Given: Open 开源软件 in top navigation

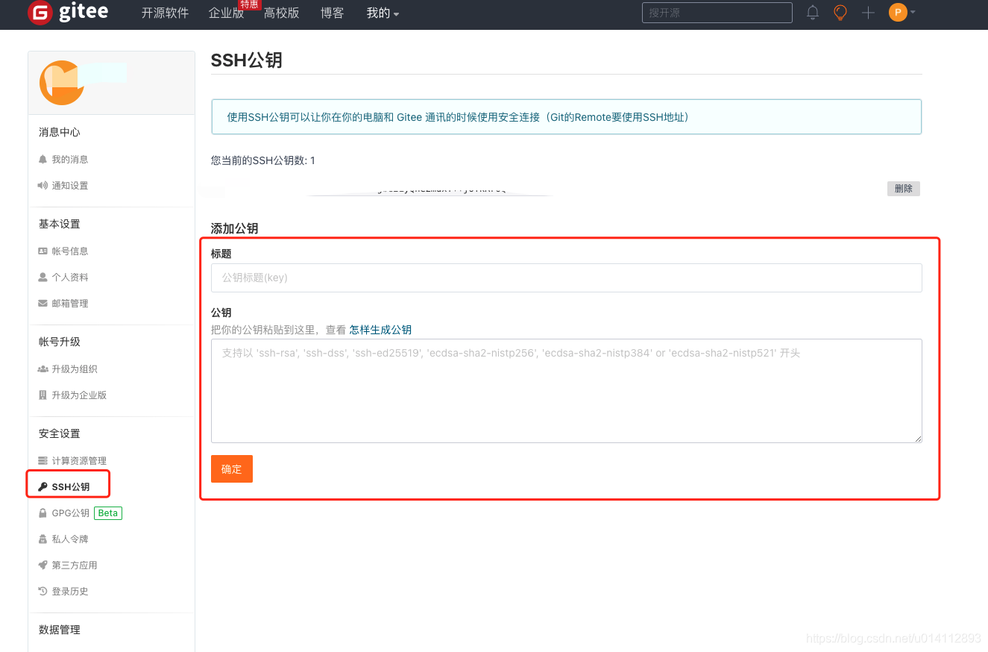Looking at the screenshot, I should (x=165, y=13).
